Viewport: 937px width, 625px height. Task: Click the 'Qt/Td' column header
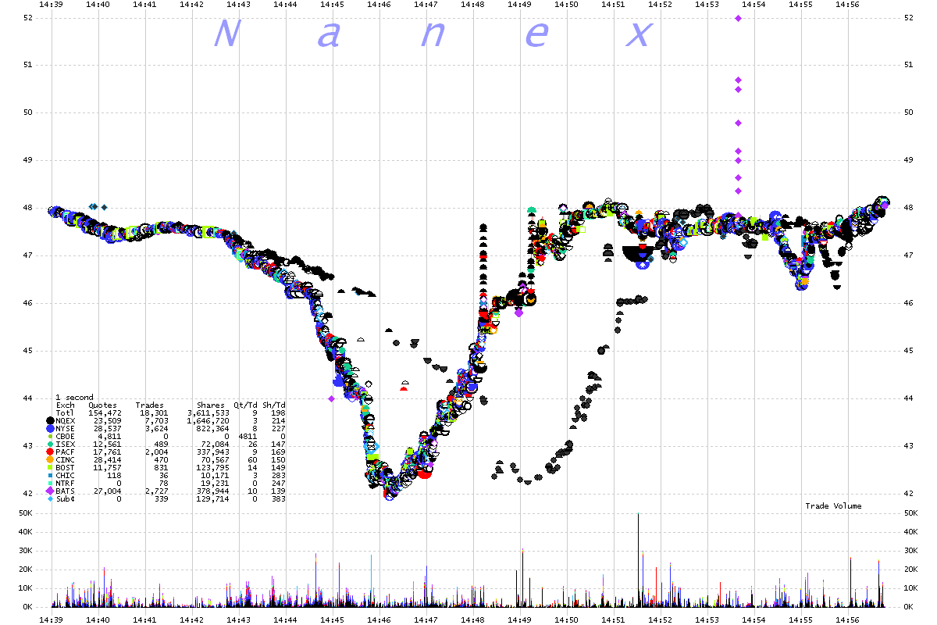pyautogui.click(x=245, y=405)
